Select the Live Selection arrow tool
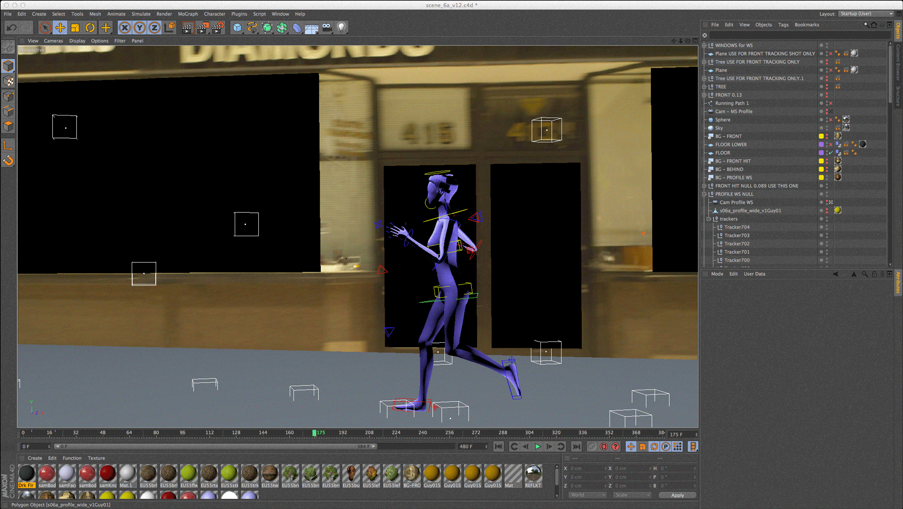903x509 pixels. 45,28
